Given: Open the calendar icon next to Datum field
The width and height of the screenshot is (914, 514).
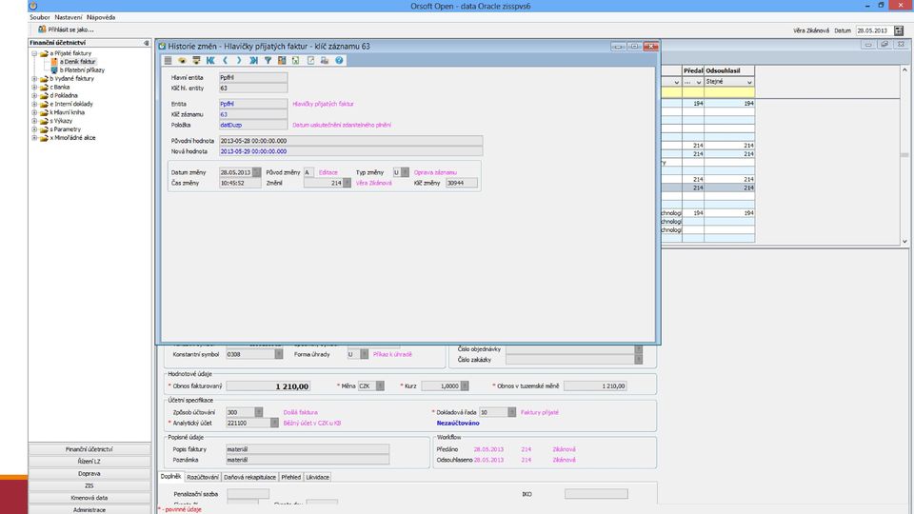Looking at the screenshot, I should [899, 30].
